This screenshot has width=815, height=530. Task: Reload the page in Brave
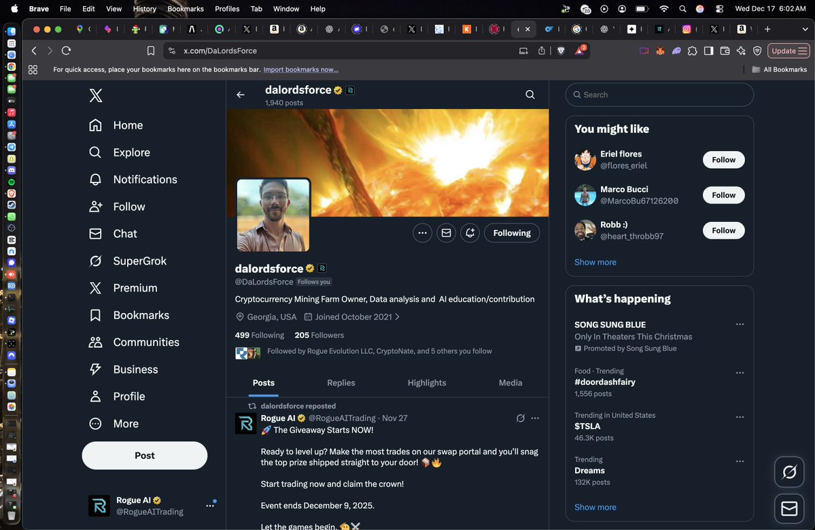66,50
